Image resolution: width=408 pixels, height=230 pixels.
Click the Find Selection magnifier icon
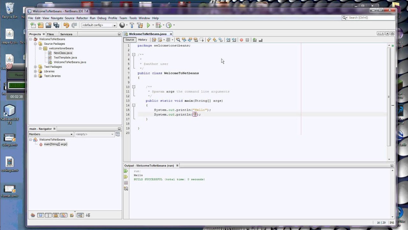(178, 40)
